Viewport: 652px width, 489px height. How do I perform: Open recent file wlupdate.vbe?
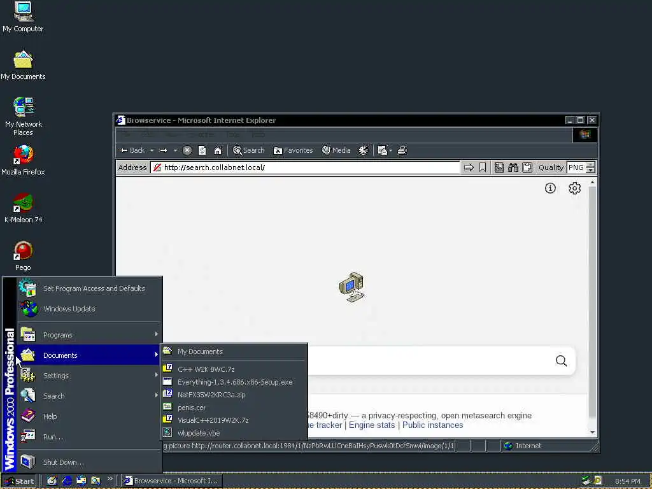[234, 433]
